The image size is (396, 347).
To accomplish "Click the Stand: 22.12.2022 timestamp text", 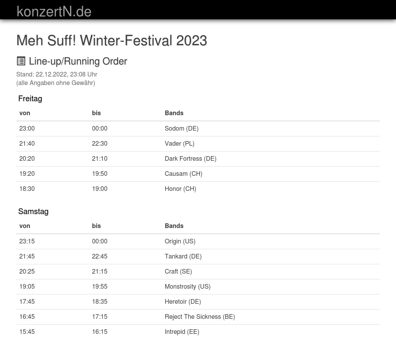I will pyautogui.click(x=56, y=75).
